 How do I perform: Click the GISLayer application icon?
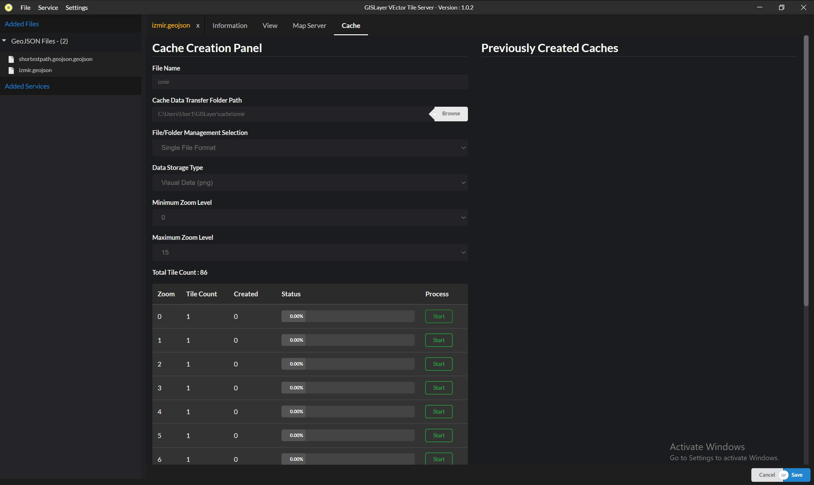point(8,8)
